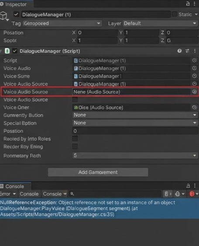Open the Static flags dropdown arrow
The image size is (199, 246).
tap(196, 14)
